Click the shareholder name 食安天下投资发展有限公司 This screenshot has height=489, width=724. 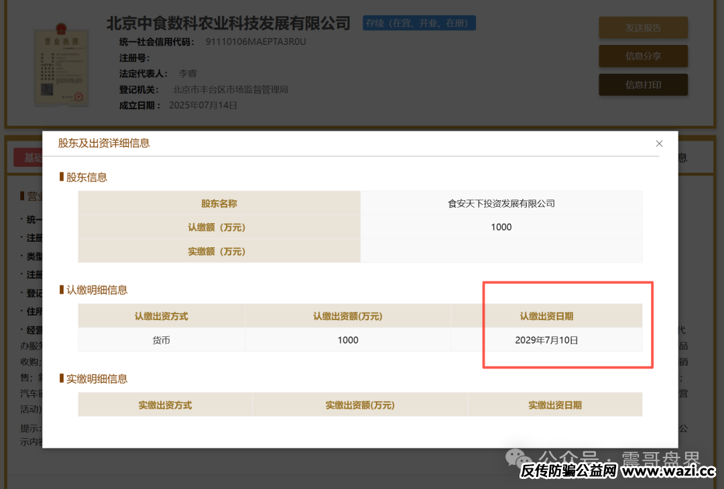[x=501, y=204]
